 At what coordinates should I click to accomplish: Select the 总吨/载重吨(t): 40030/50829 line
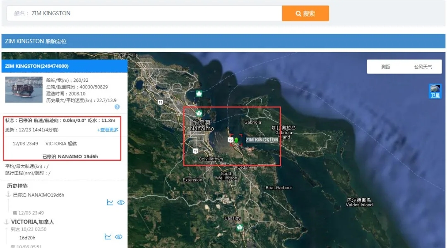click(77, 87)
